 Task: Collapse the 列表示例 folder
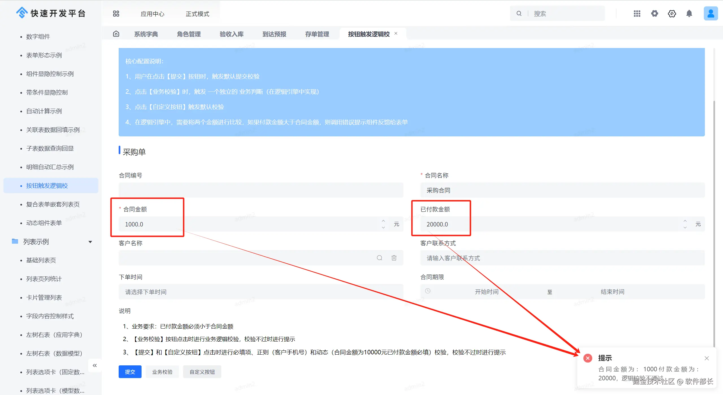point(90,242)
